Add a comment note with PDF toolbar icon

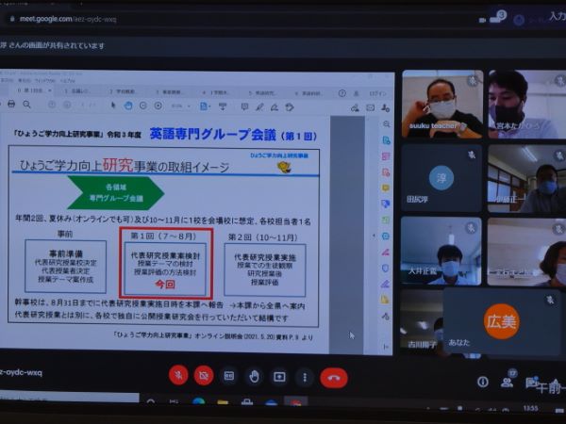click(x=244, y=106)
